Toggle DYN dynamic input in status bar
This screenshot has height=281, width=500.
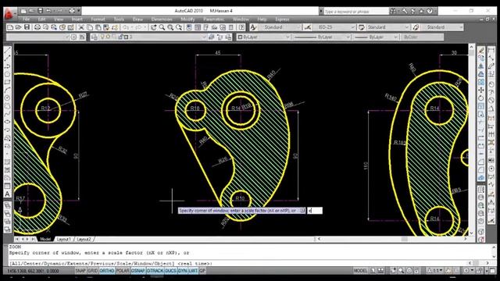pos(182,271)
